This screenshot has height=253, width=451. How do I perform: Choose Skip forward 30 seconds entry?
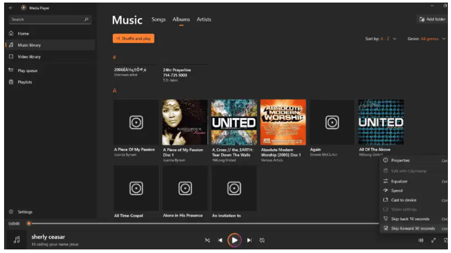click(414, 228)
